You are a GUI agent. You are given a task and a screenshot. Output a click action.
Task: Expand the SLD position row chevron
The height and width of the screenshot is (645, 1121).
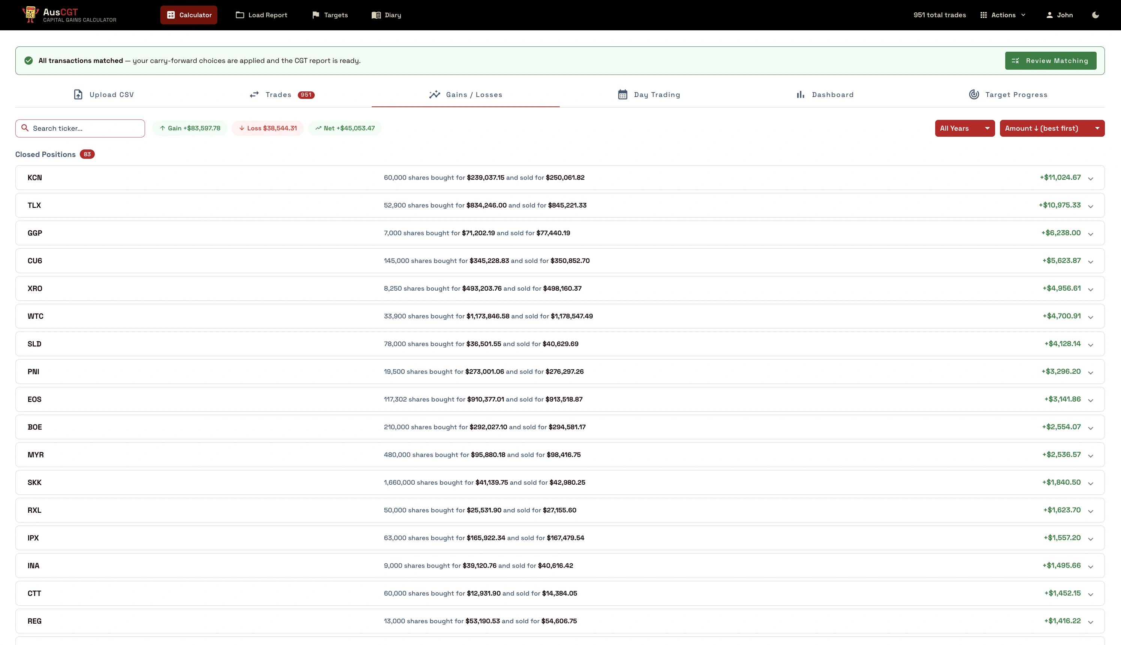pos(1090,345)
